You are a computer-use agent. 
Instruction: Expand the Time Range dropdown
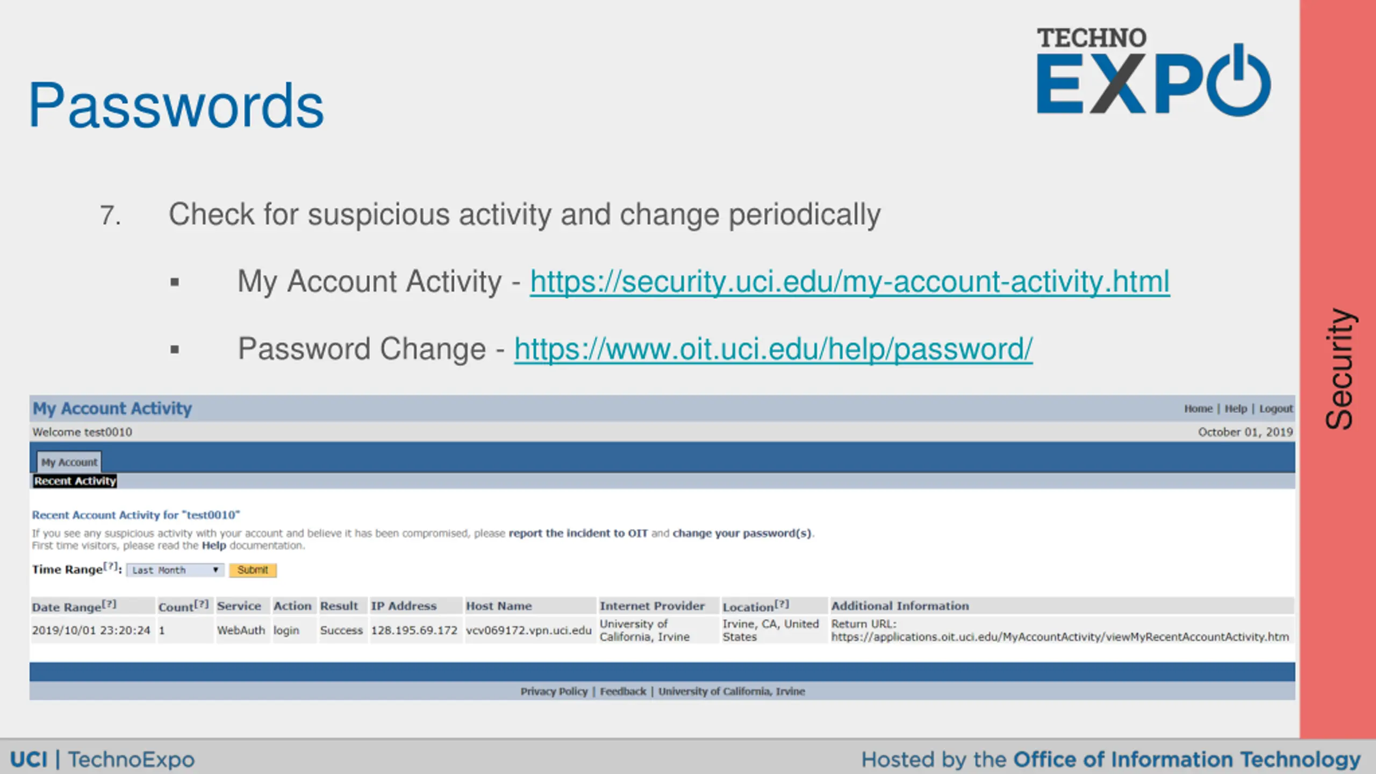pyautogui.click(x=175, y=570)
